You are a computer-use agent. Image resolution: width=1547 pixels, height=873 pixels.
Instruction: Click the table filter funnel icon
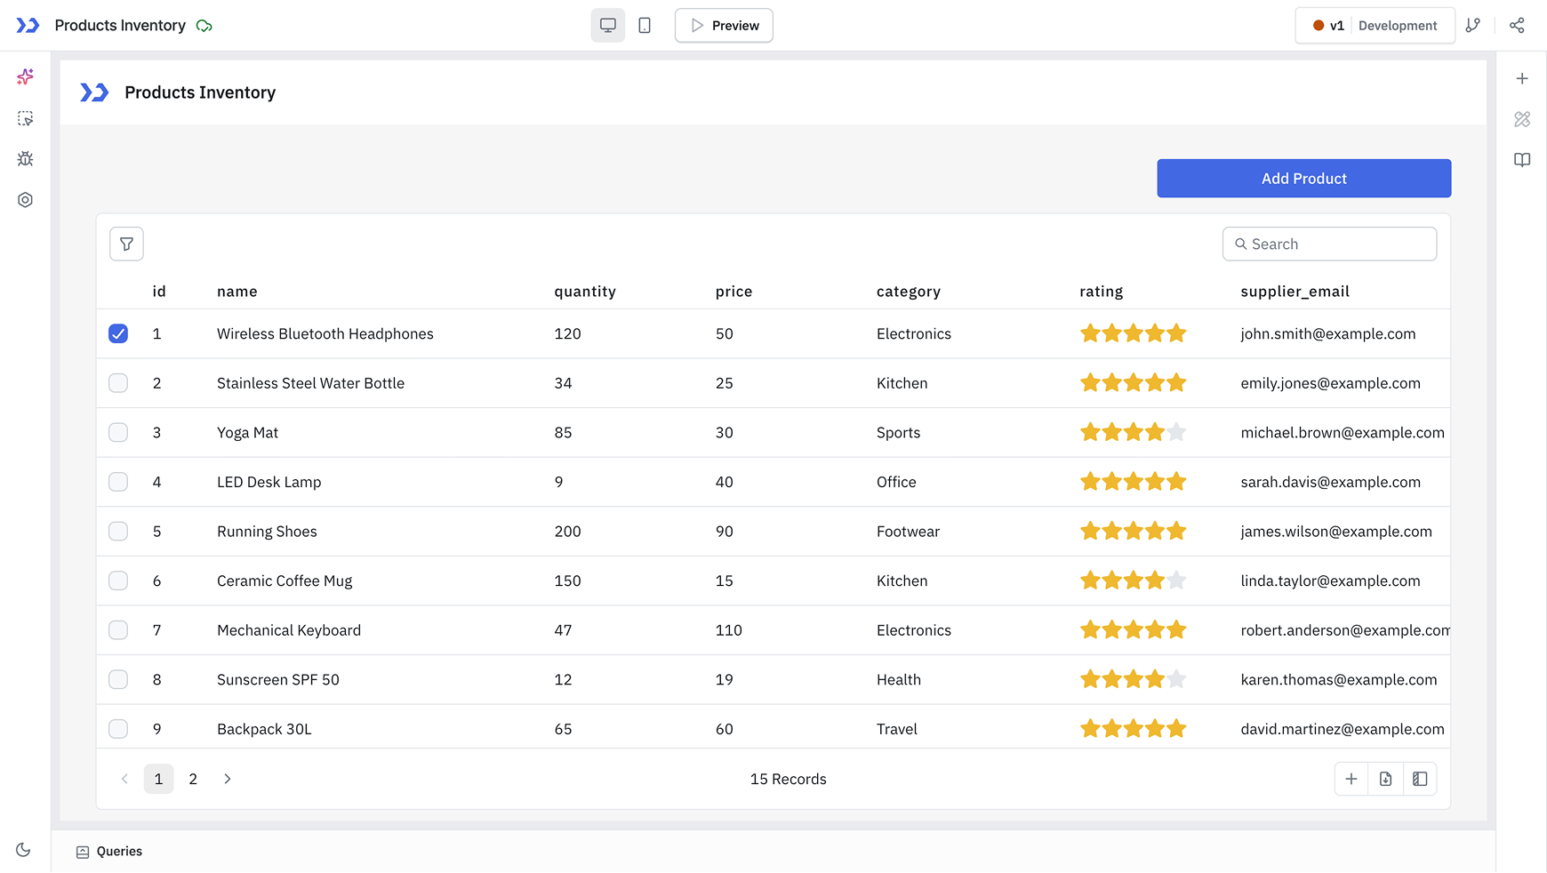pos(126,244)
